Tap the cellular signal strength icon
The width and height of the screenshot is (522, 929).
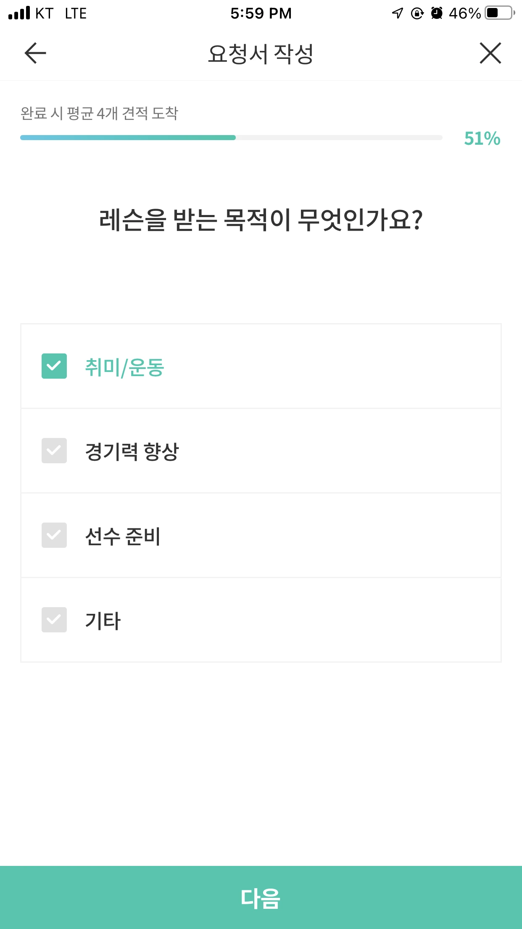19,13
